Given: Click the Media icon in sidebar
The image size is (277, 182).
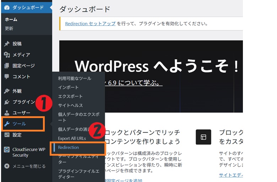Looking at the screenshot, I should pyautogui.click(x=7, y=55).
